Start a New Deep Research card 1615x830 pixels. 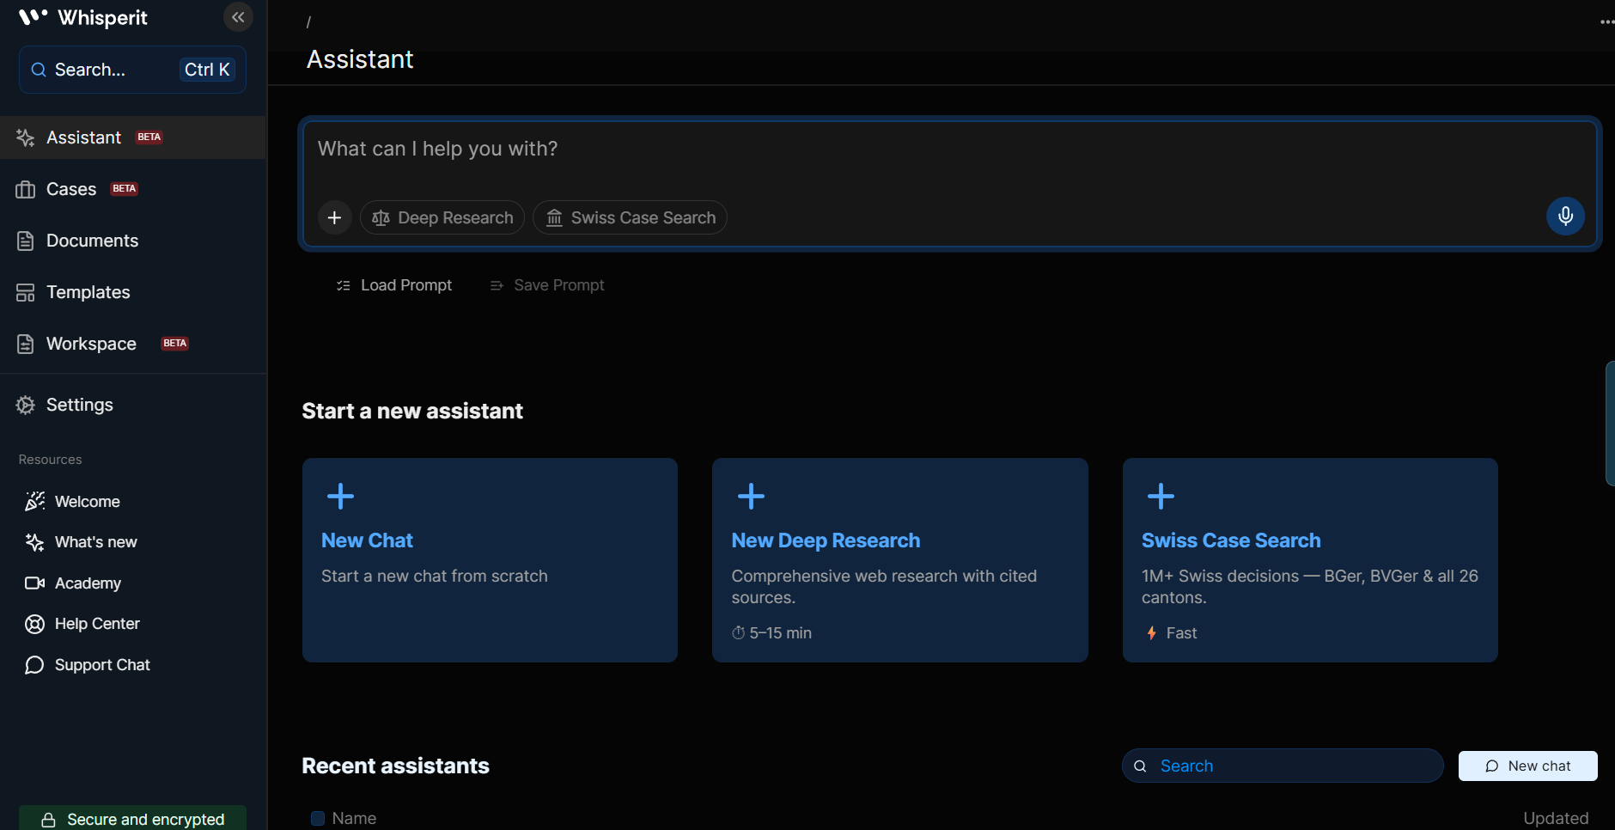[900, 560]
